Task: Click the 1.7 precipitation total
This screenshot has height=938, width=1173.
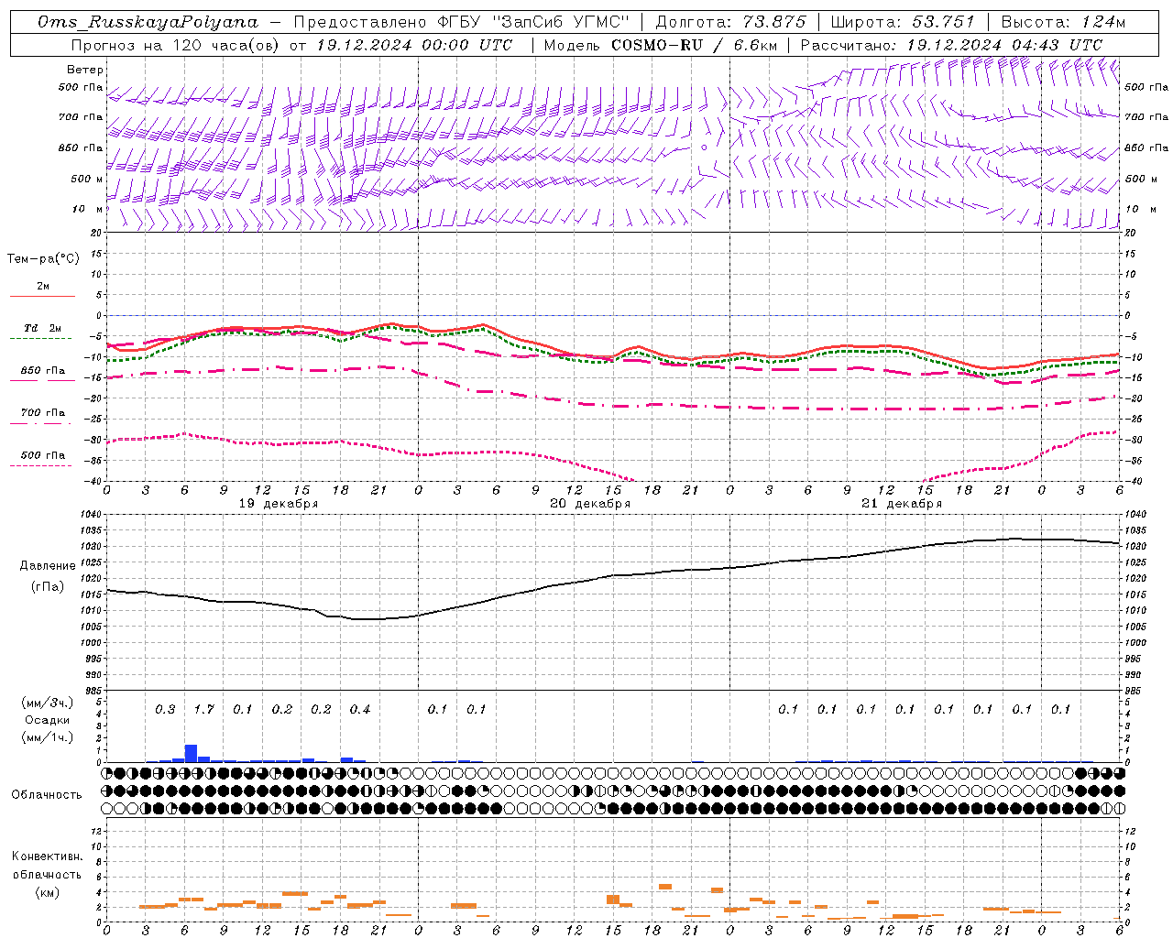Action: (203, 709)
